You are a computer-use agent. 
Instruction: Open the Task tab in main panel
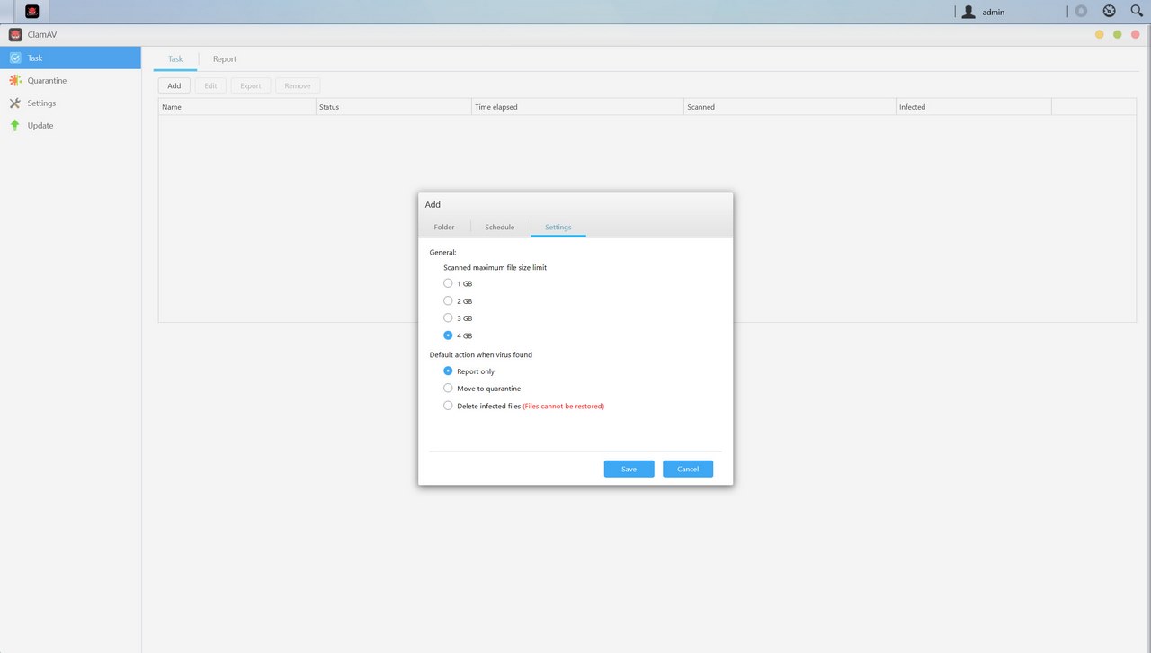175,59
